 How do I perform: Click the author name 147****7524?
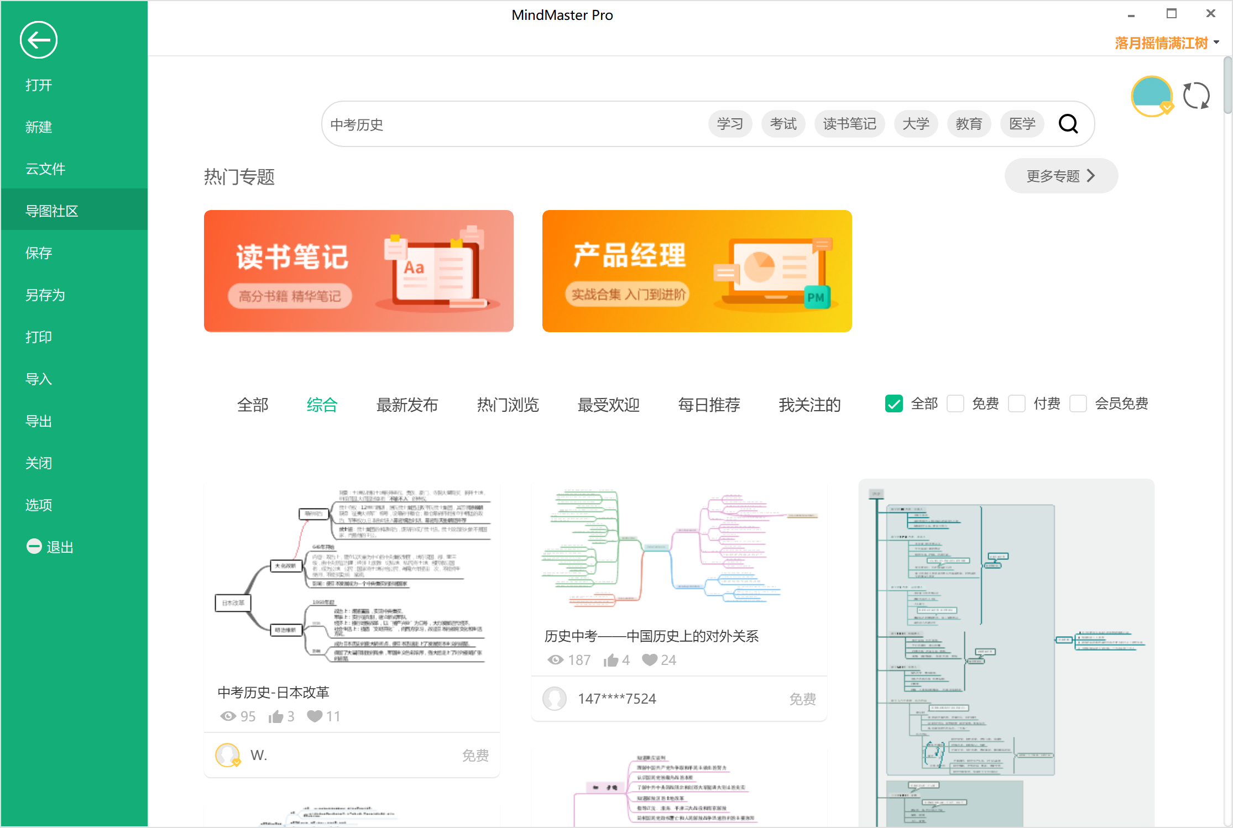(x=617, y=699)
